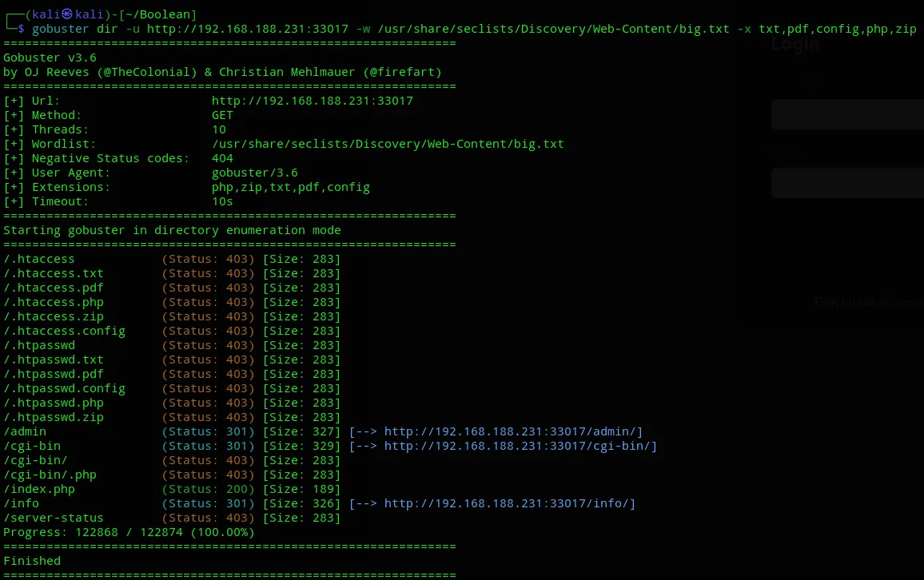Click the wordlist path in Wordlist row
924x580 pixels.
[388, 144]
